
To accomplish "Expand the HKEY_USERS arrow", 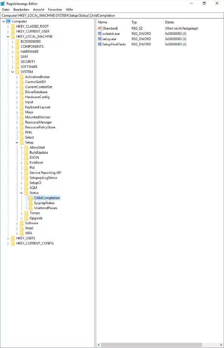I will pyautogui.click(x=8, y=238).
